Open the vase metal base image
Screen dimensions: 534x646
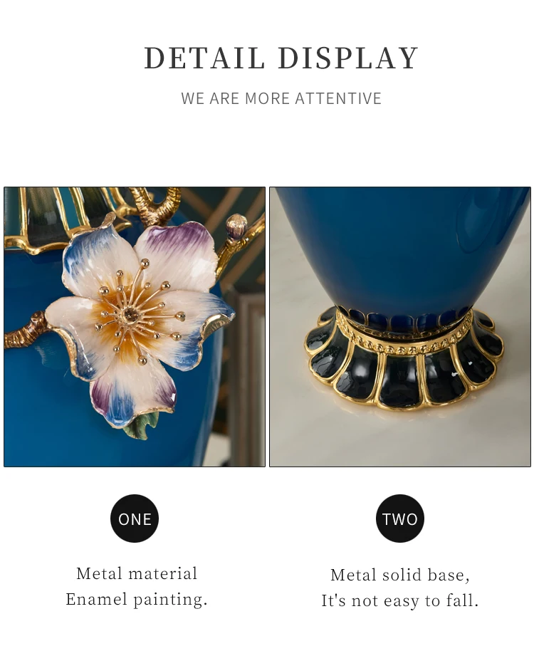[x=399, y=327]
